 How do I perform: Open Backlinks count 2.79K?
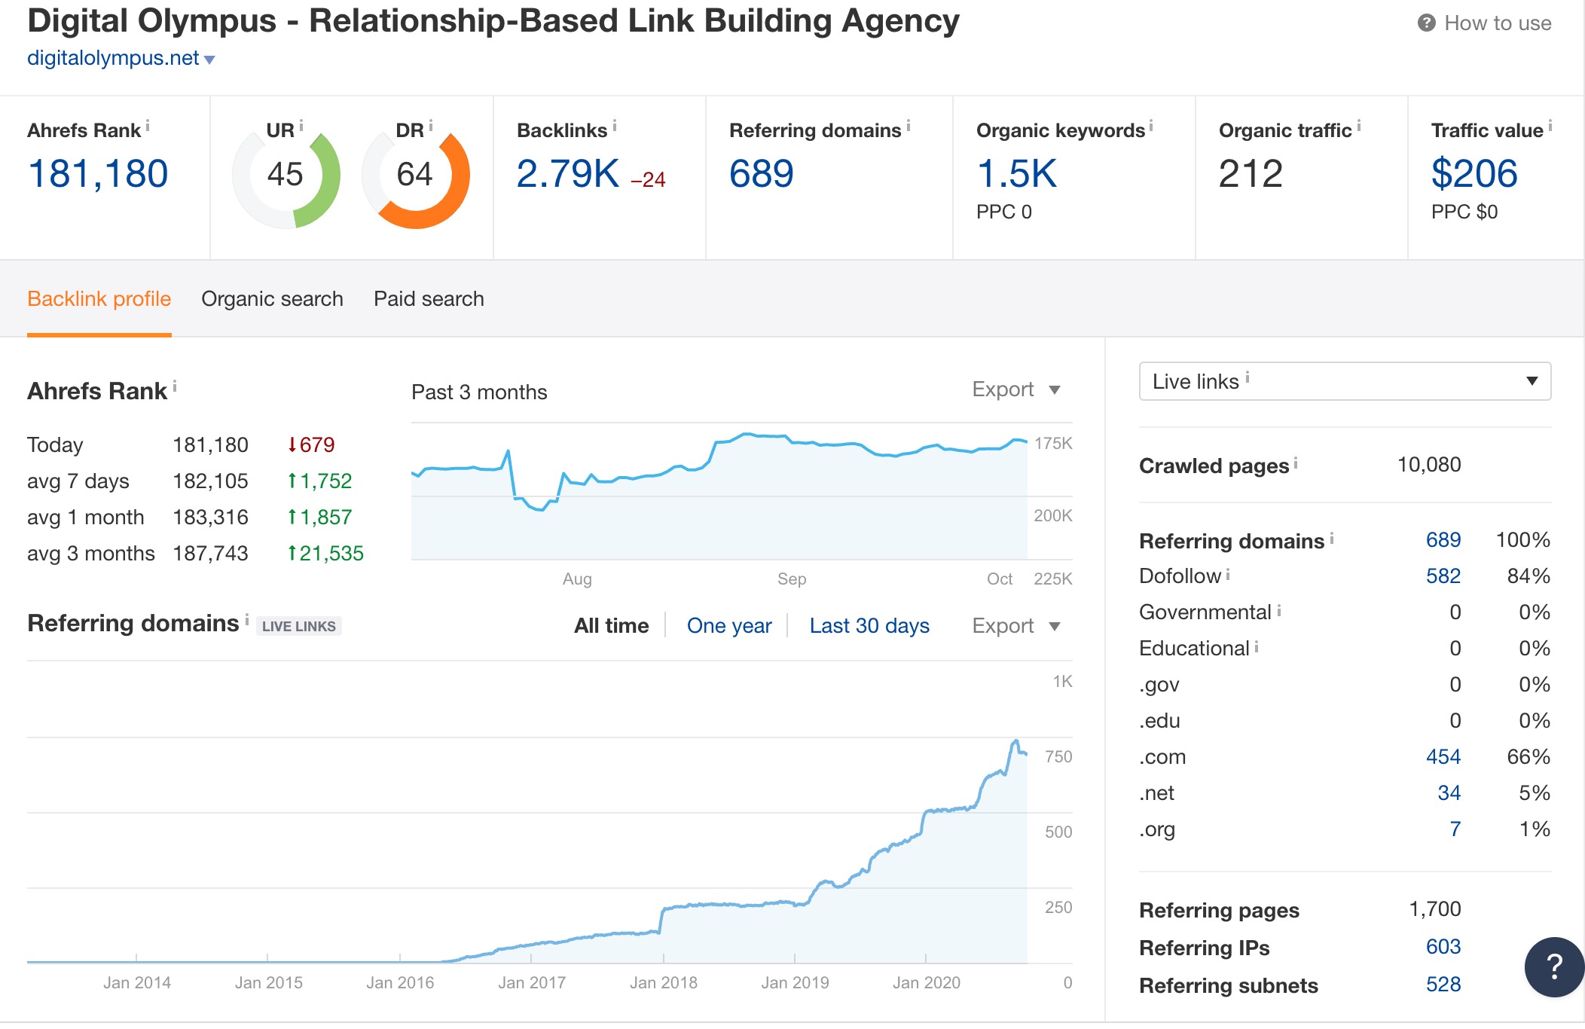click(x=568, y=174)
